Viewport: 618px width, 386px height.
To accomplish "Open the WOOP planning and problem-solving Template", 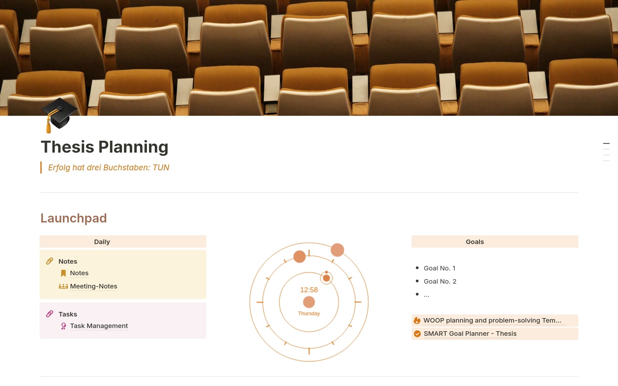I will (x=492, y=320).
